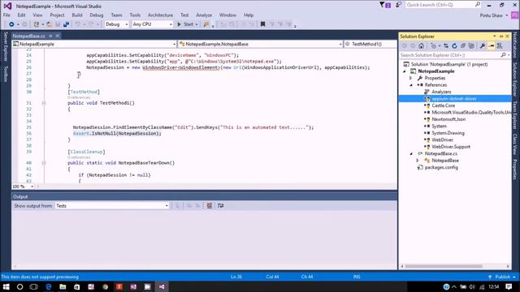Open the TestMethod1() member dropdown
This screenshot has height=292, width=520.
370,44
